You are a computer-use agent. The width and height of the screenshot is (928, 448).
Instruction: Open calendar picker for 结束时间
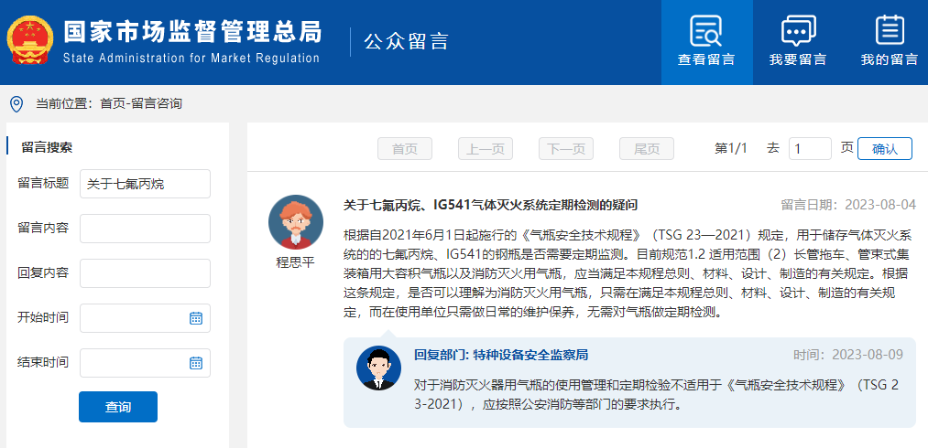point(196,363)
